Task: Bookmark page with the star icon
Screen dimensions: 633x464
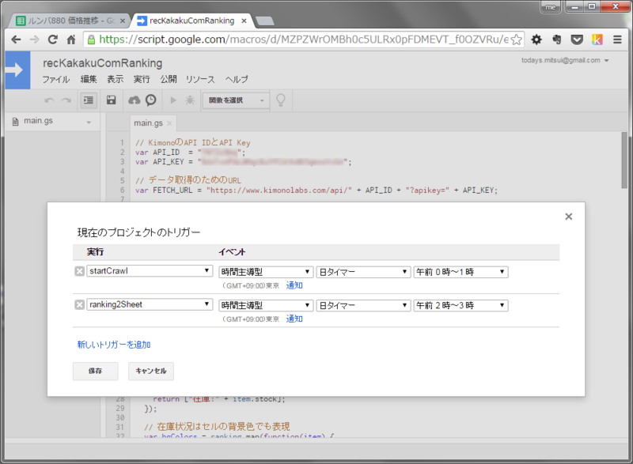Action: point(517,40)
